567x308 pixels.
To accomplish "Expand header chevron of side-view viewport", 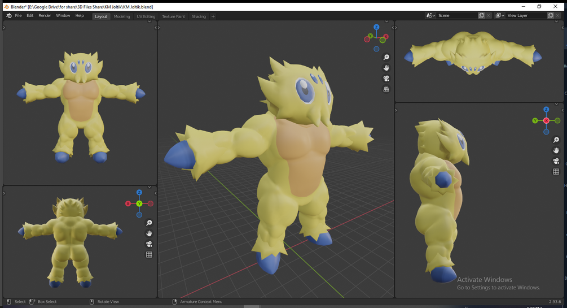I will tap(556, 105).
